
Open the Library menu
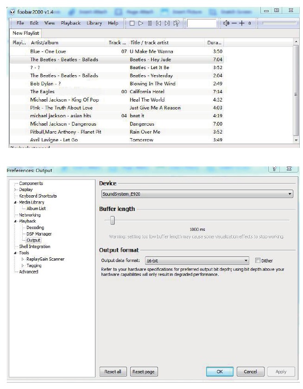coord(94,23)
